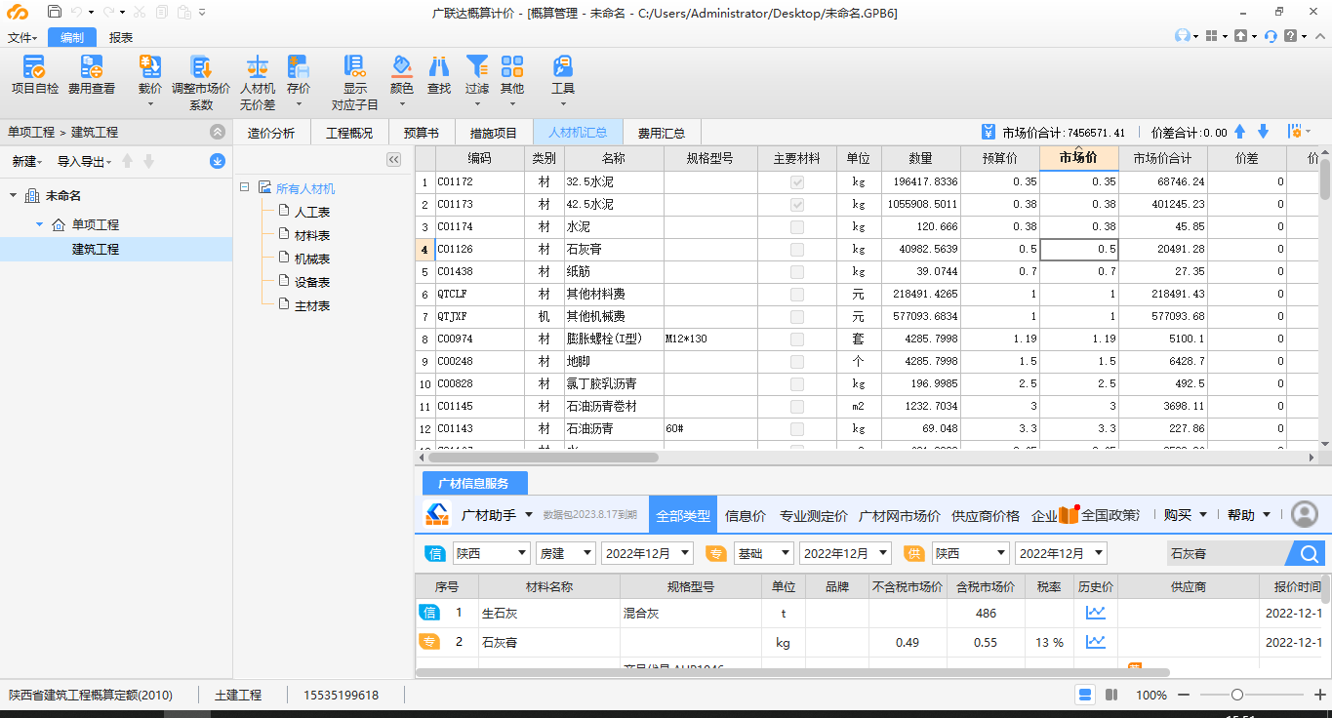
Task: Toggle 主要材料 checkbox for 地脚
Action: 797,361
